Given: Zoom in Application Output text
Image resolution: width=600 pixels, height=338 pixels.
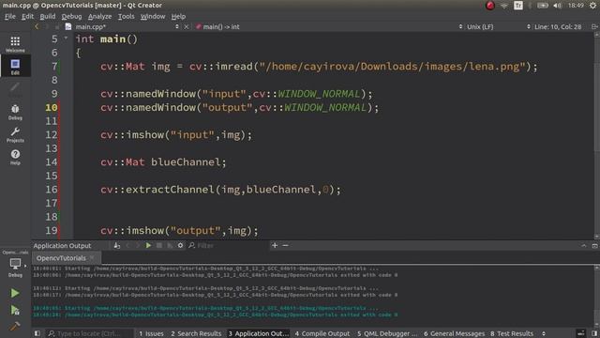Looking at the screenshot, I should click(275, 245).
